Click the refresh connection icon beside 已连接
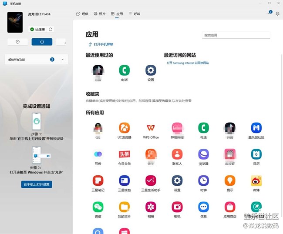 click(x=51, y=29)
